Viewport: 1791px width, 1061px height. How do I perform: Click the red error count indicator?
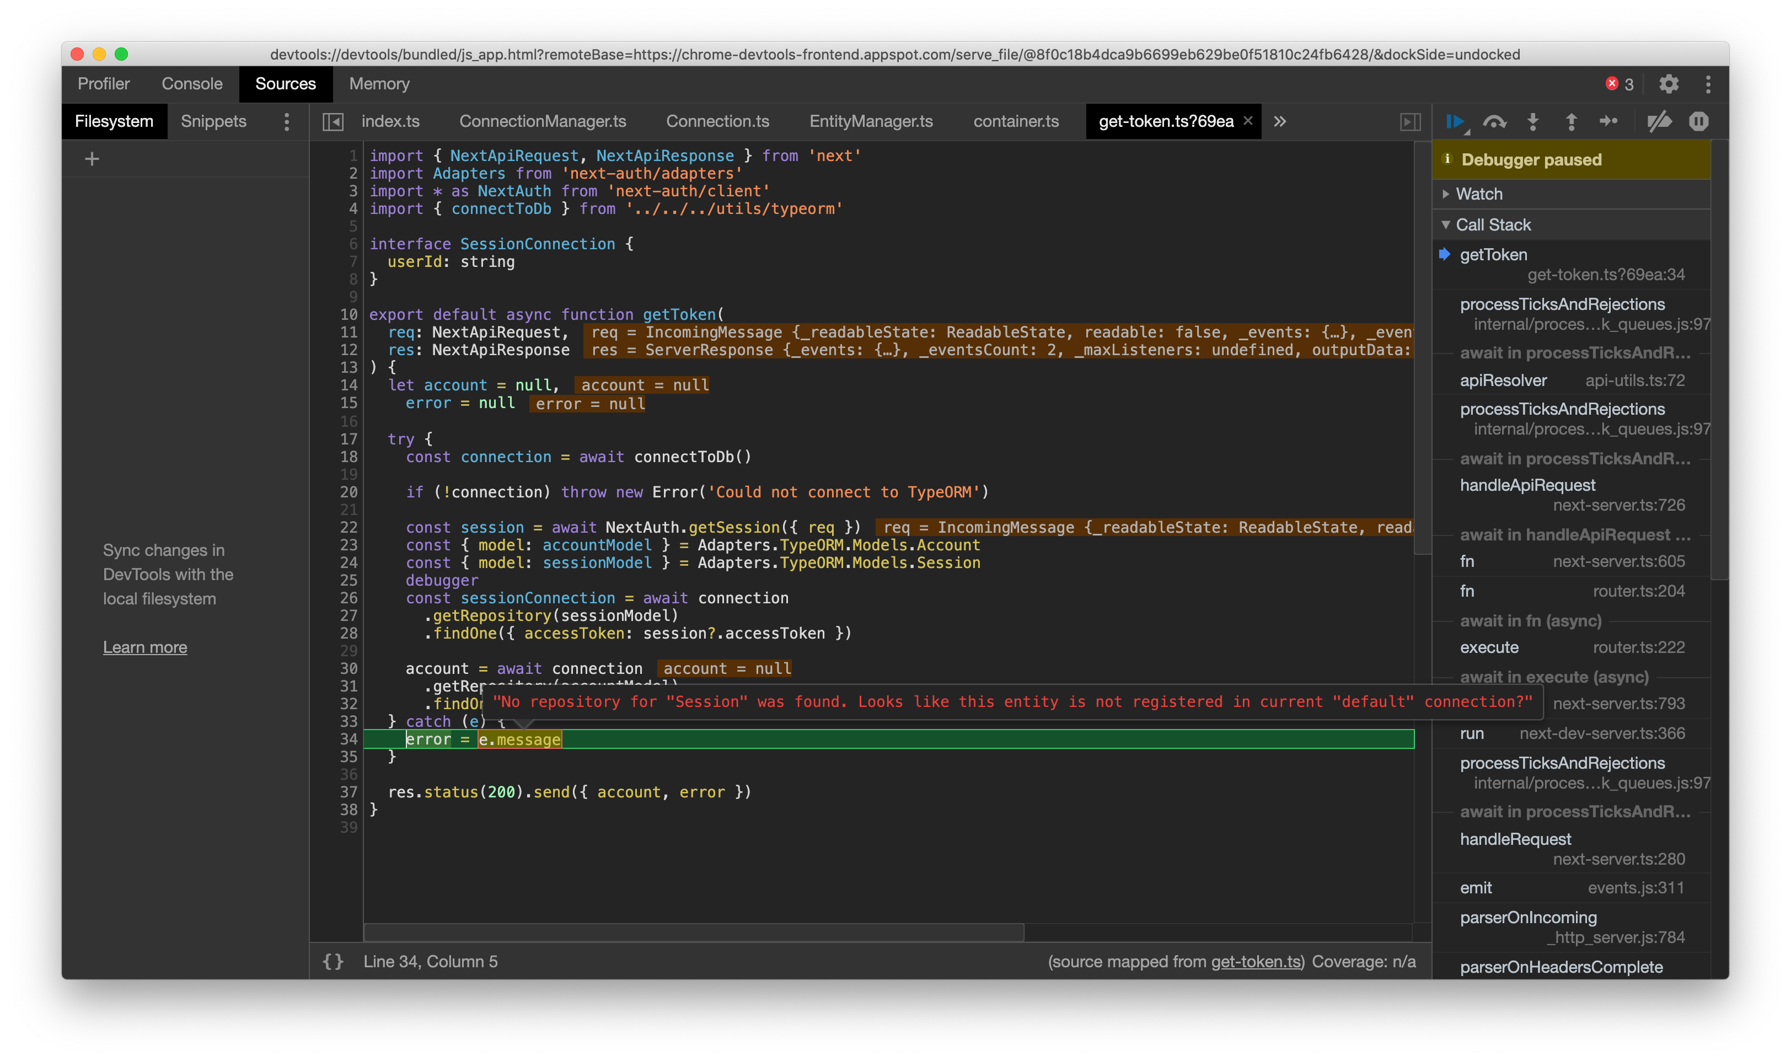1620,84
